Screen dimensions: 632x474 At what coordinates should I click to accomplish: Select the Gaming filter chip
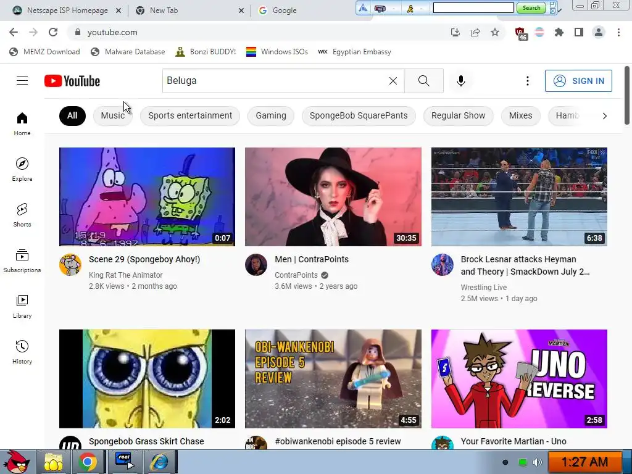(x=271, y=115)
